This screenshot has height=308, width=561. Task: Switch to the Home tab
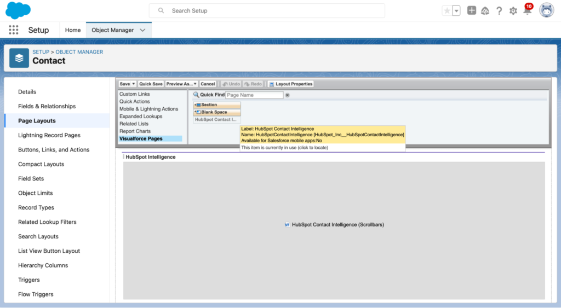[73, 30]
